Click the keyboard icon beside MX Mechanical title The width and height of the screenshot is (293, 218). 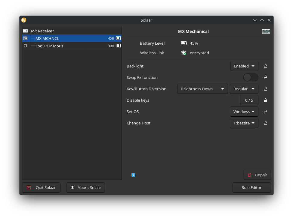266,31
